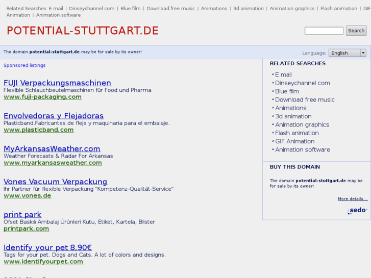Open Identify your pet 8,90€ listing
Viewport: 371px width, 278px height.
(x=47, y=247)
